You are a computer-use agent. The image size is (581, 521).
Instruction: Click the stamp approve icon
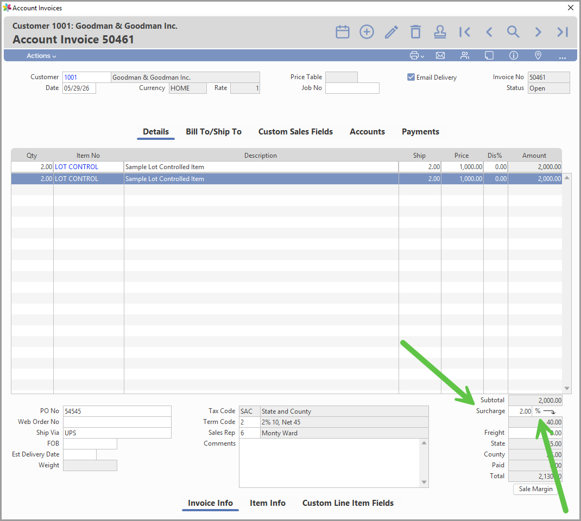pyautogui.click(x=440, y=32)
